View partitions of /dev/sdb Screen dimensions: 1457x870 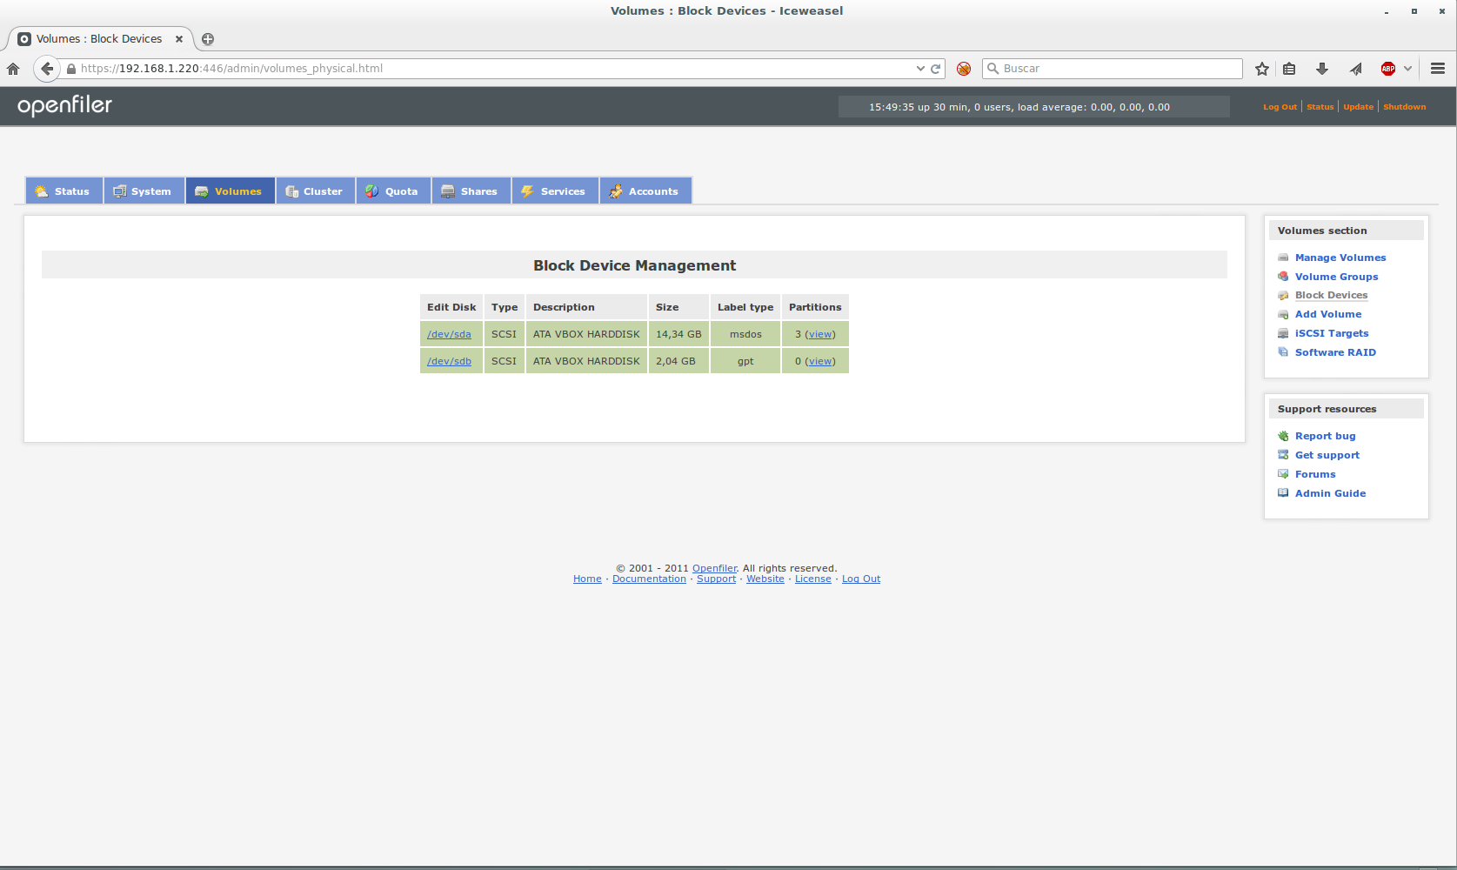pos(819,361)
